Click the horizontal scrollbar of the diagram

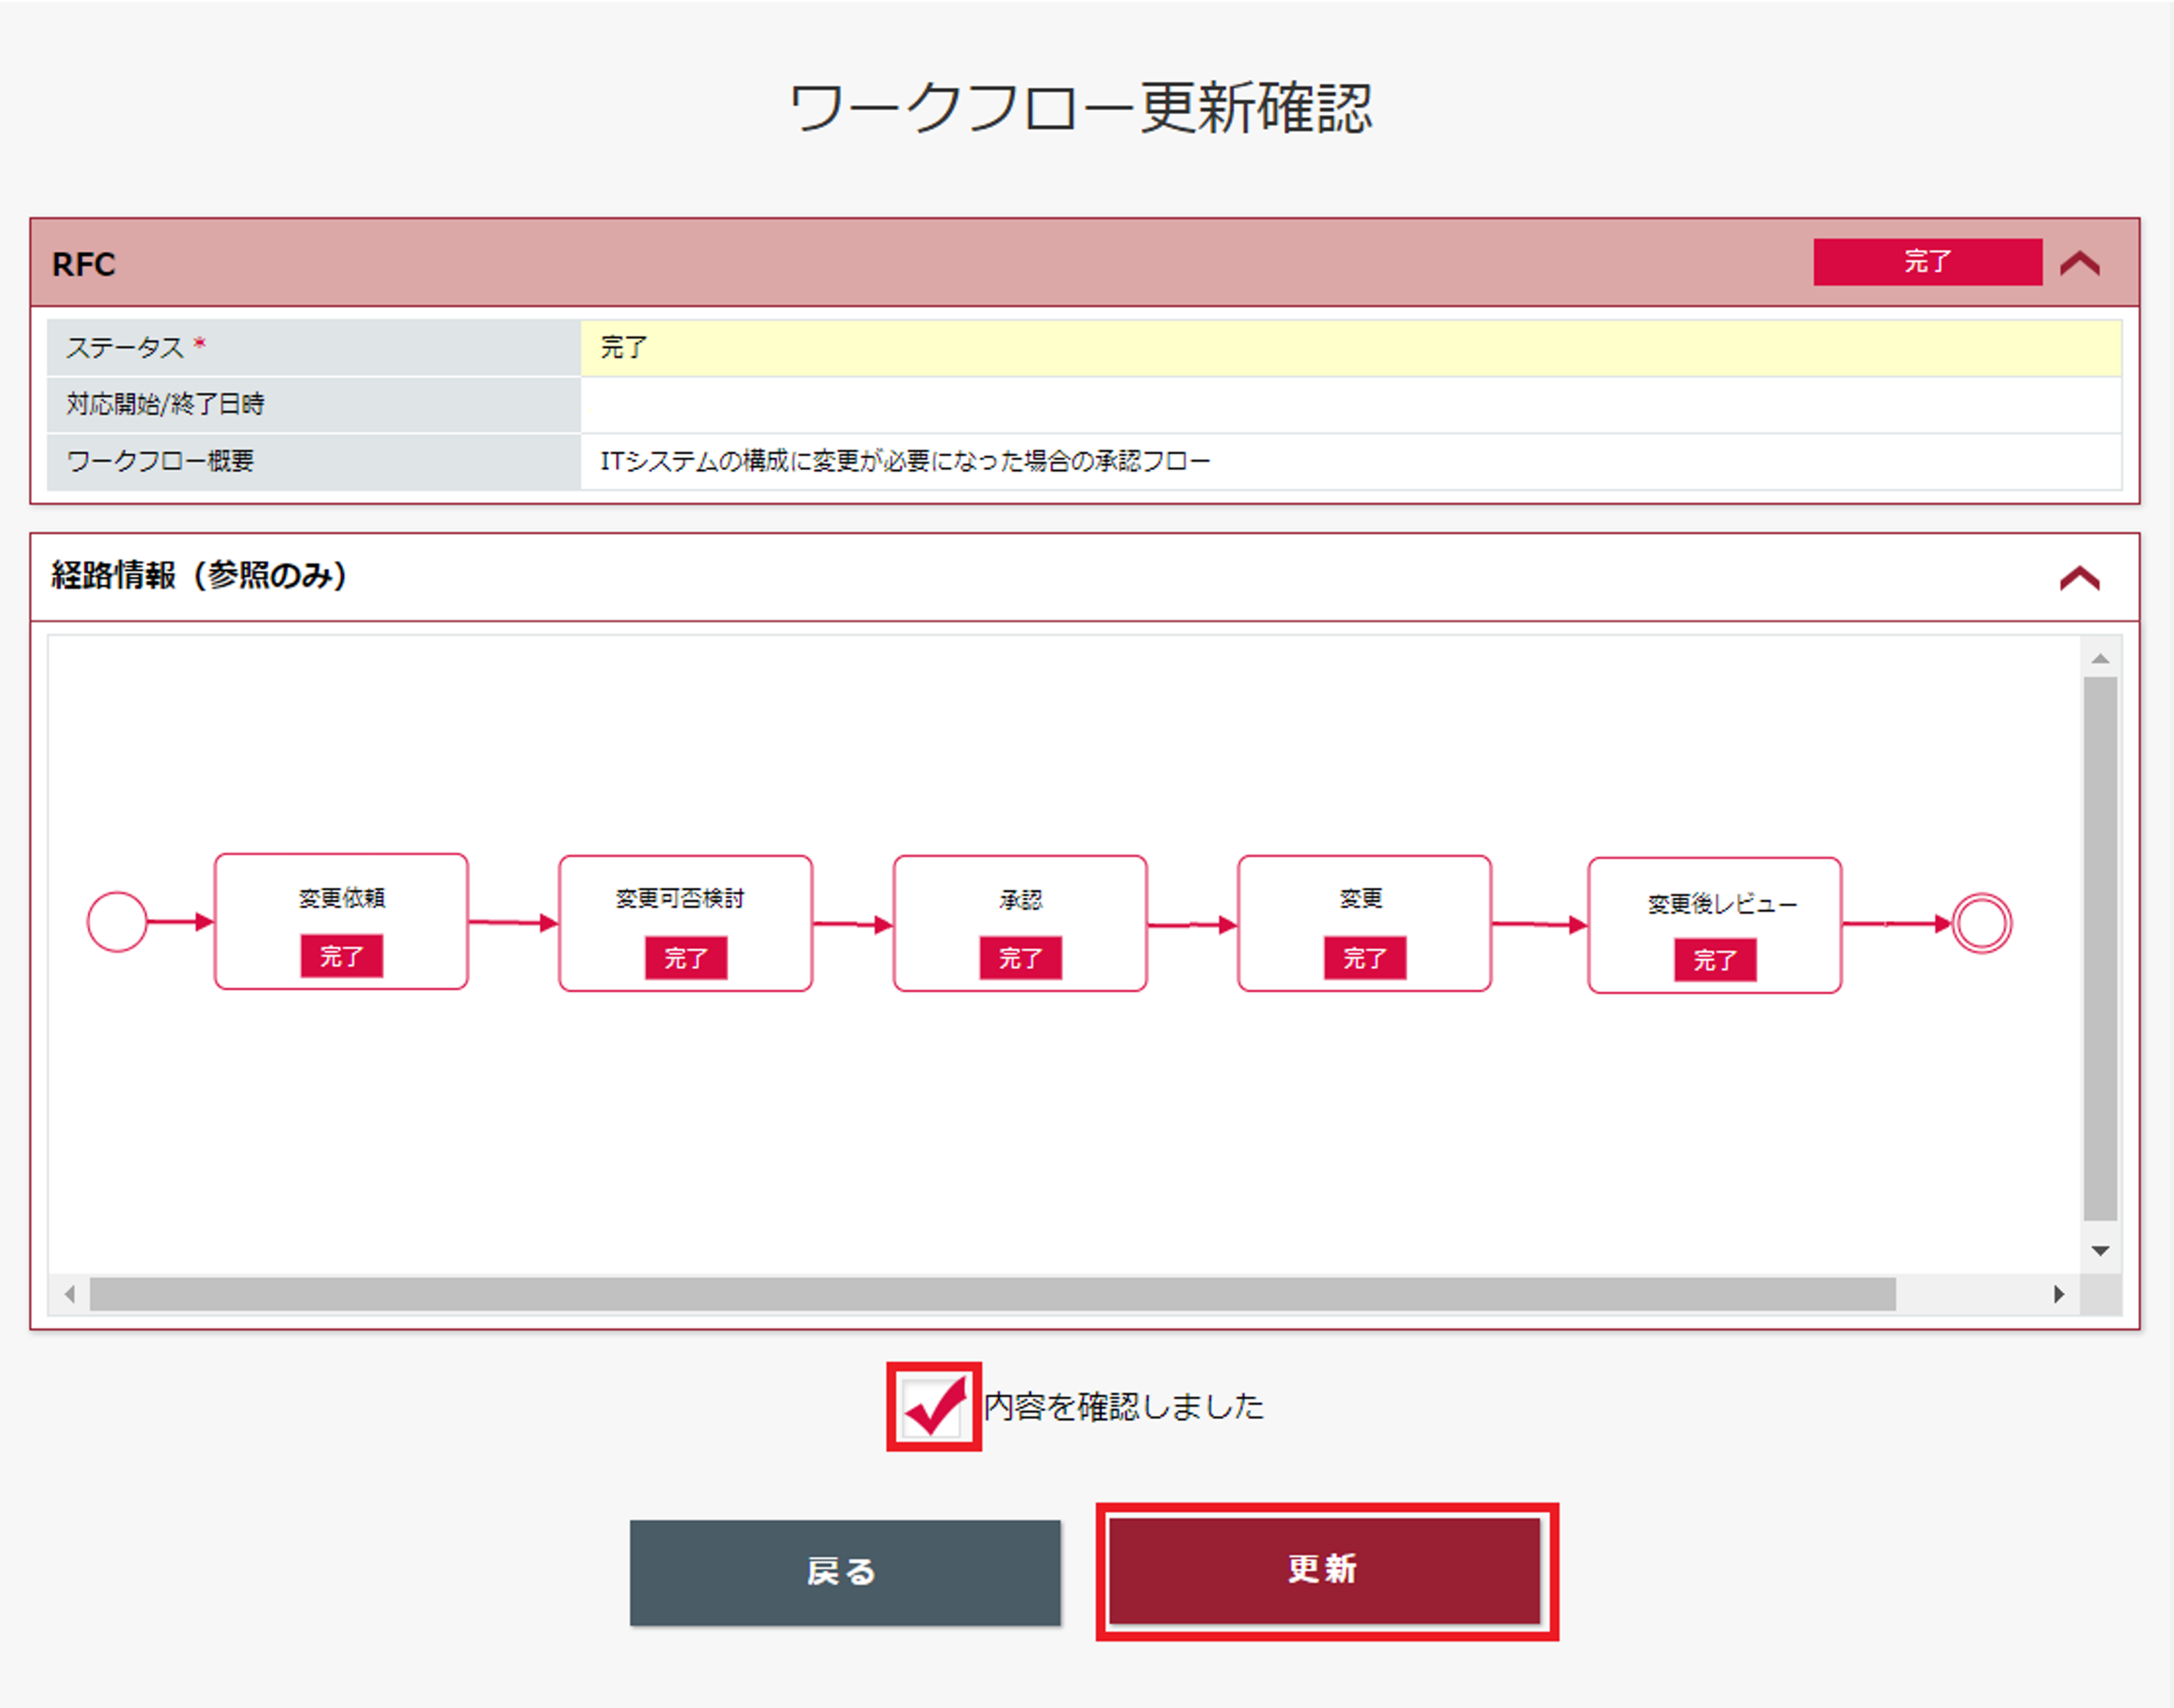[992, 1294]
